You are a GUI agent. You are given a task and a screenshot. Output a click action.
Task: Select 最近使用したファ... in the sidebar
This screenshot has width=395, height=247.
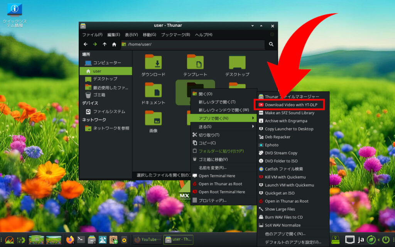click(x=106, y=88)
